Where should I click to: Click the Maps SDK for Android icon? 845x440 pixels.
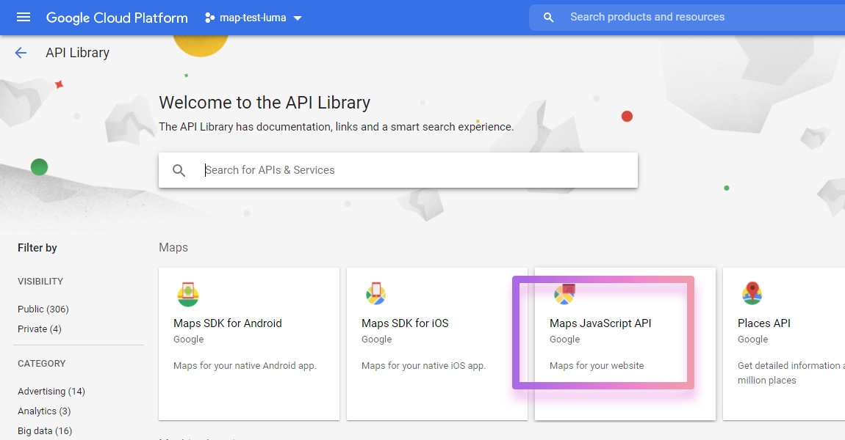point(188,294)
